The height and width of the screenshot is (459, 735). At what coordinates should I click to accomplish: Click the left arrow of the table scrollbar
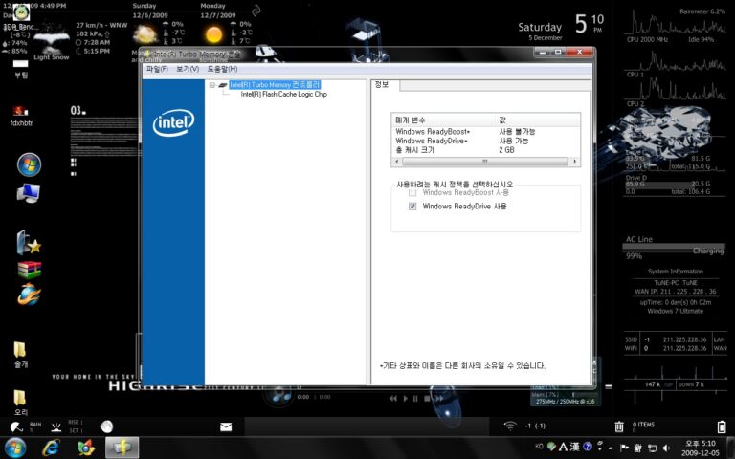pos(396,162)
